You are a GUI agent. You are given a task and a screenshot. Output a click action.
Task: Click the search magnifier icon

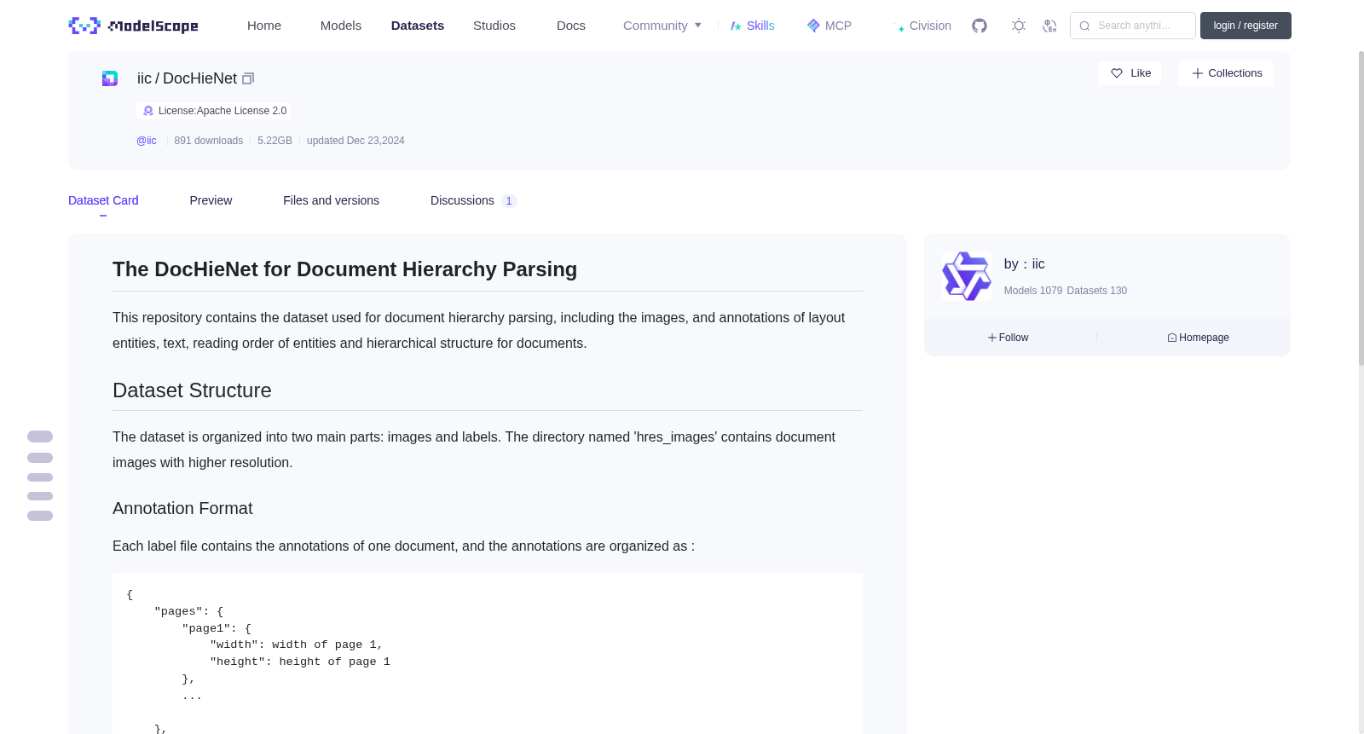(1084, 26)
